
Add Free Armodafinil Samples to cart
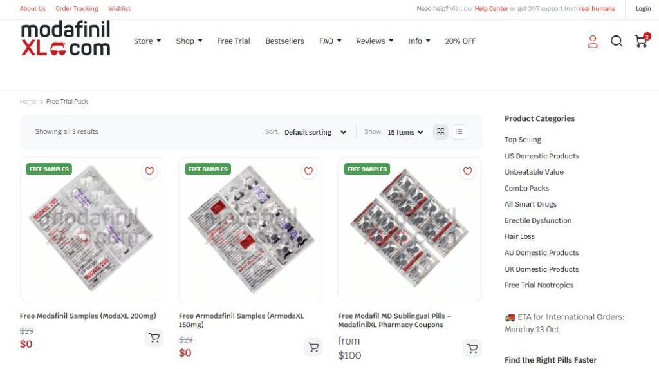313,347
